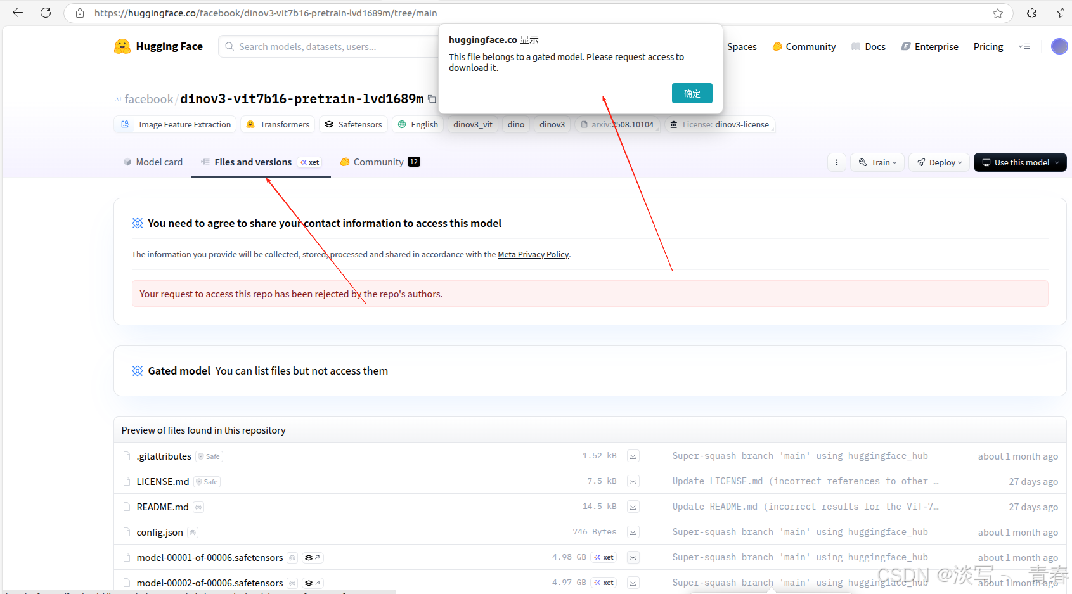Open the LICENSE.md file

163,481
